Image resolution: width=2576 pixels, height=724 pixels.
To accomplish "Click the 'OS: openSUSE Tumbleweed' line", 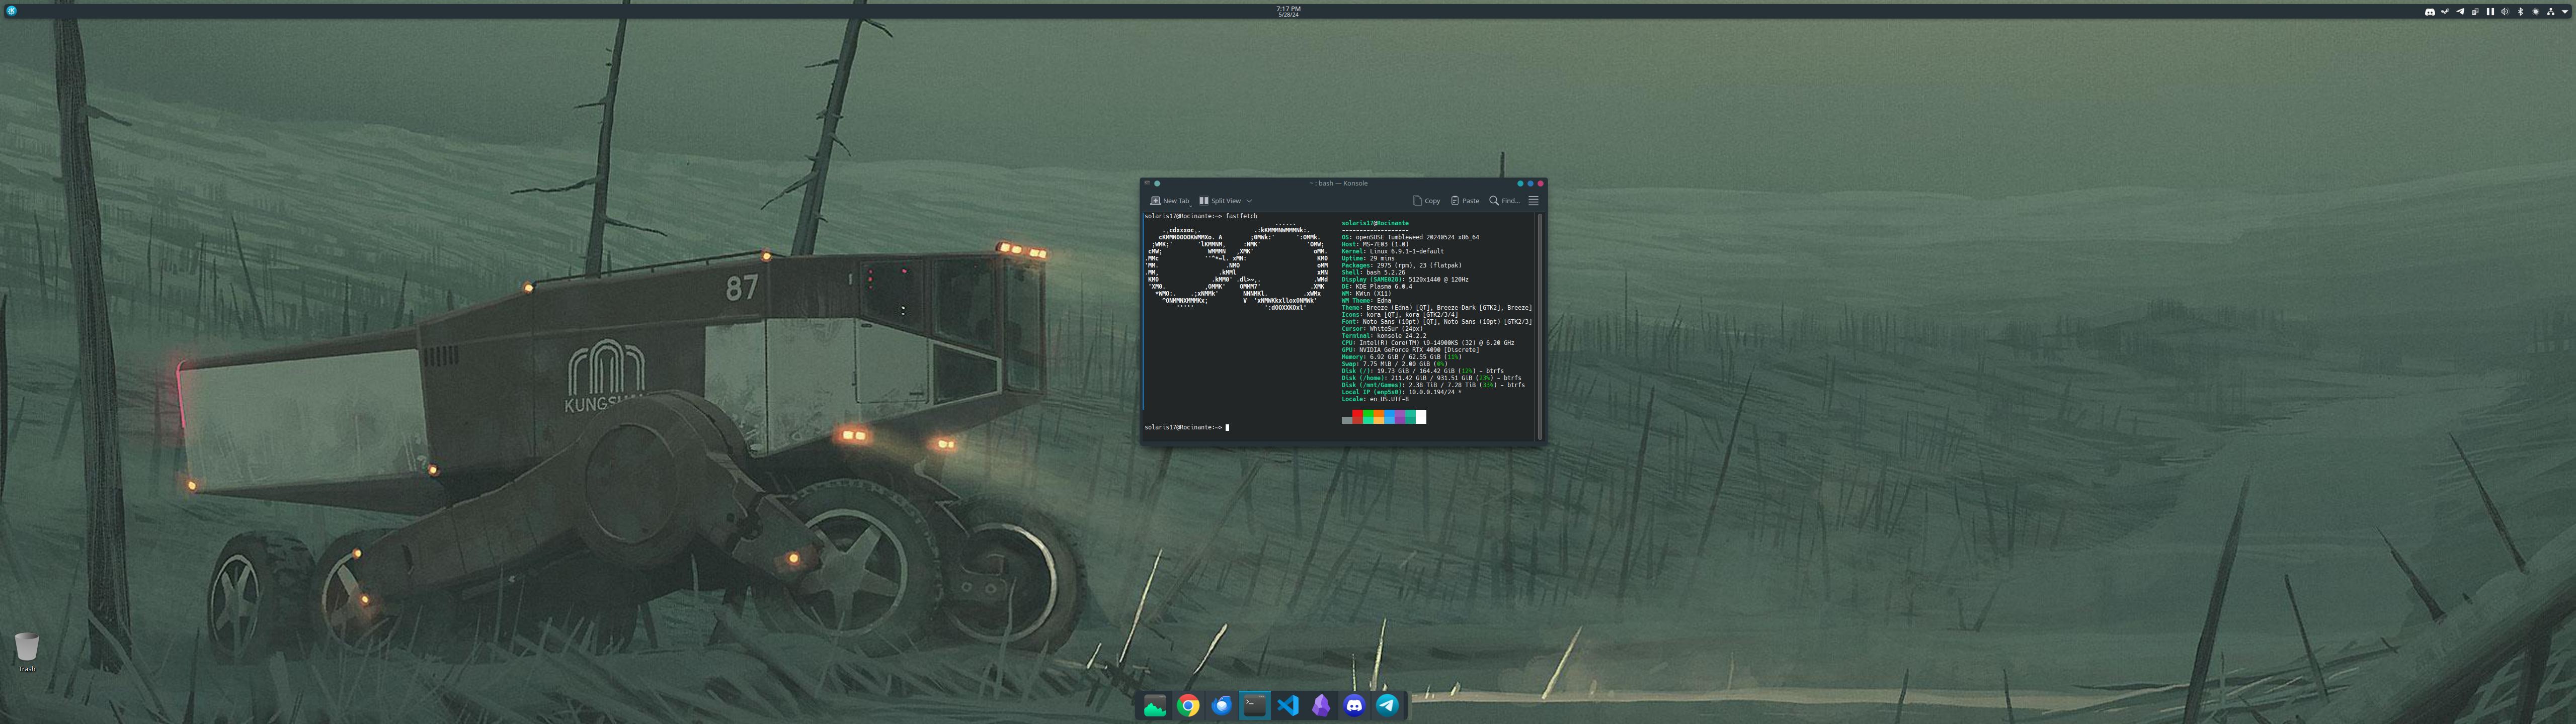I will point(1411,237).
